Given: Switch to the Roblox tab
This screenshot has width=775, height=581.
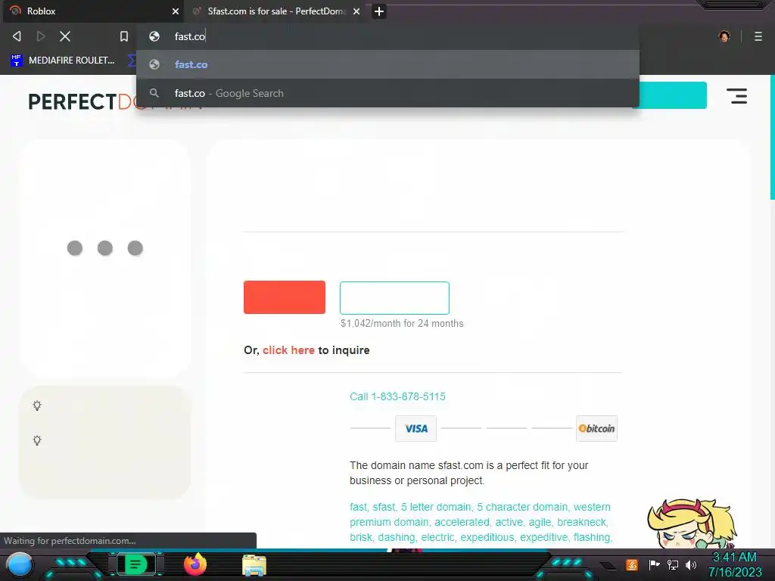Looking at the screenshot, I should pyautogui.click(x=93, y=11).
